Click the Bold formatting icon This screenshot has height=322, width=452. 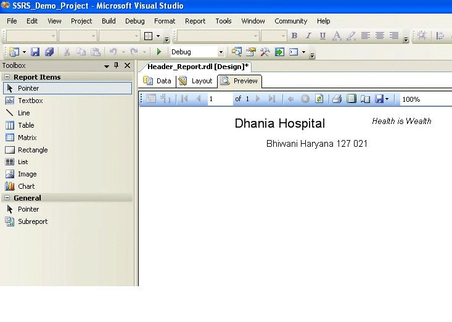coord(294,36)
